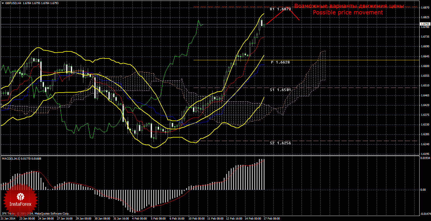Select the P 1.6628 pivot label
Image resolution: width=431 pixels, height=221 pixels.
[280, 62]
